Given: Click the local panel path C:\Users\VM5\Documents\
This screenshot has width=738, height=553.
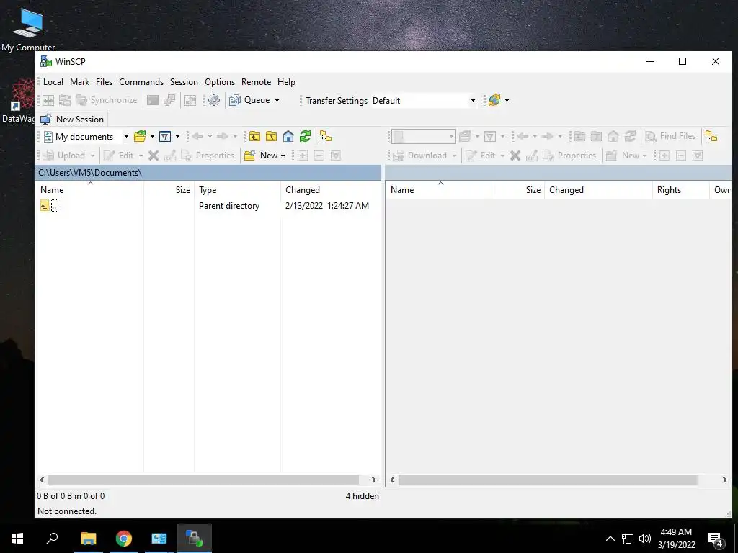Looking at the screenshot, I should pyautogui.click(x=90, y=173).
